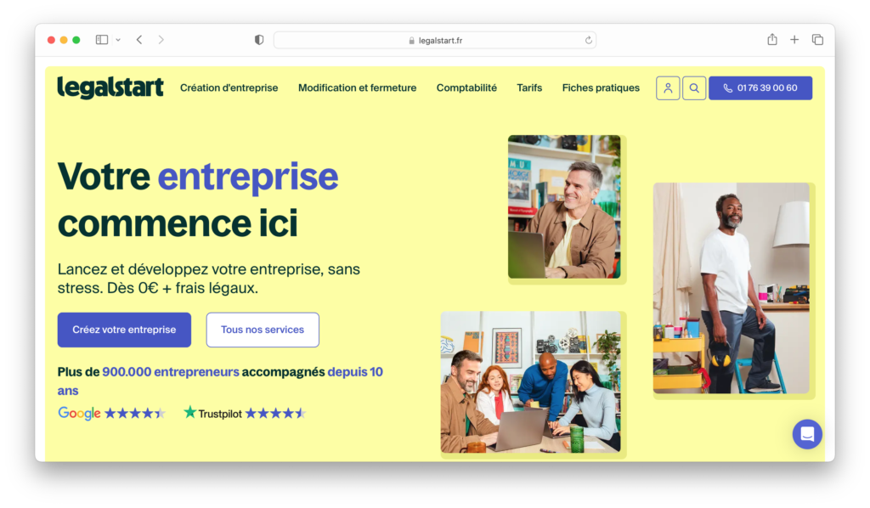Click the tab overview icon

(817, 39)
